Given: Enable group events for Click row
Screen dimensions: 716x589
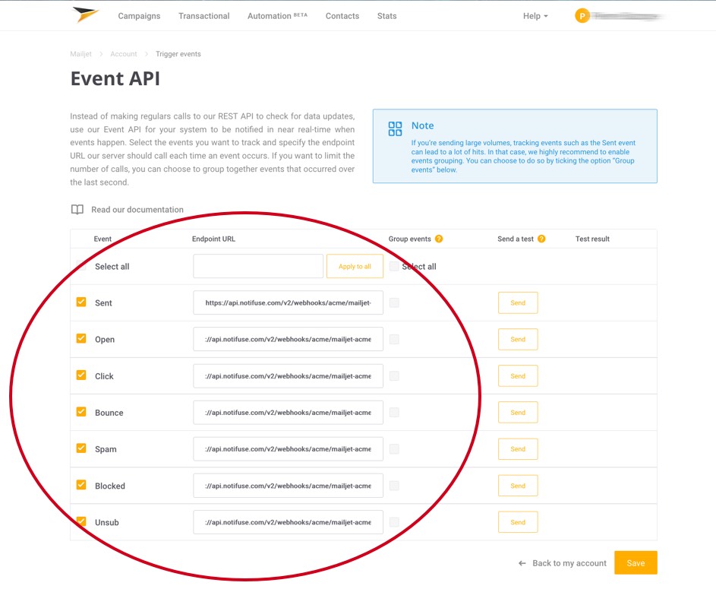Looking at the screenshot, I should click(x=394, y=375).
